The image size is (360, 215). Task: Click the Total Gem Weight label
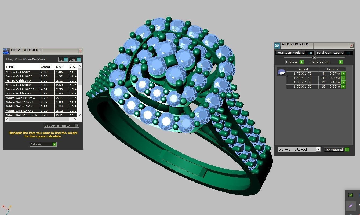[x=290, y=53]
